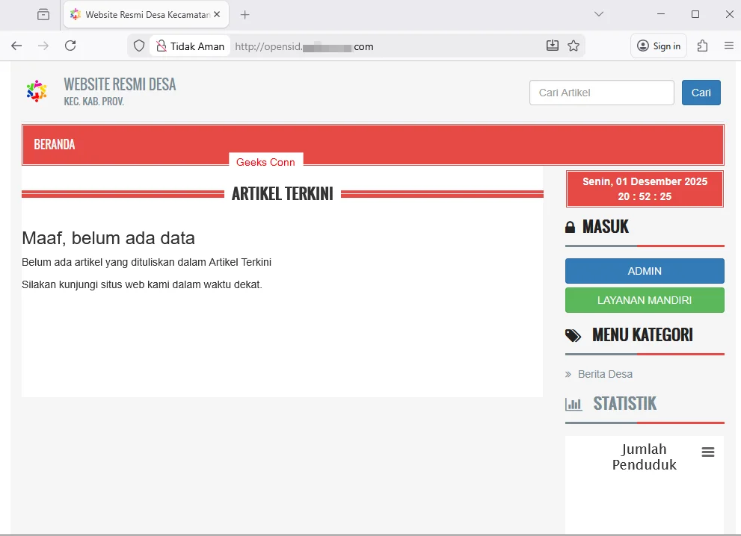Open the extensions puzzle icon
Image resolution: width=741 pixels, height=536 pixels.
(701, 46)
